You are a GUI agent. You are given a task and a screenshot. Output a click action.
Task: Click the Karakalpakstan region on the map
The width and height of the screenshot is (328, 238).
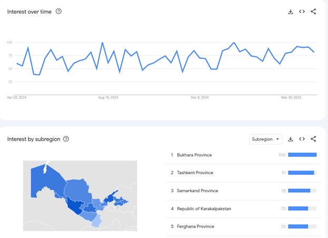pos(45,180)
